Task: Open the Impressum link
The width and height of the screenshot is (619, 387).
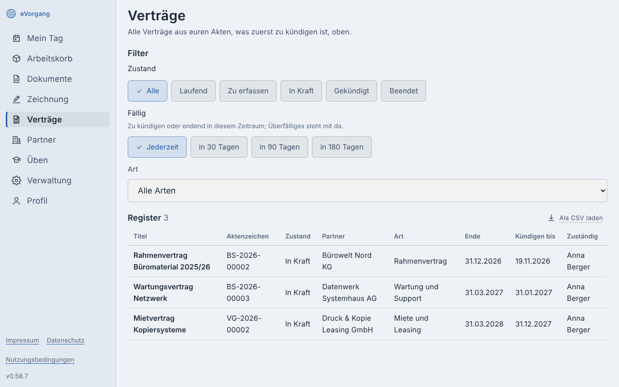Action: click(x=22, y=341)
